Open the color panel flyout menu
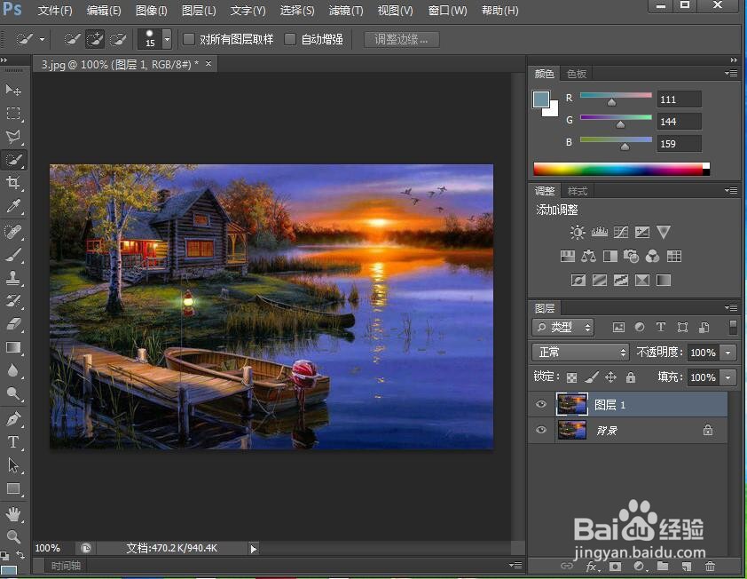This screenshot has height=579, width=747. tap(731, 74)
